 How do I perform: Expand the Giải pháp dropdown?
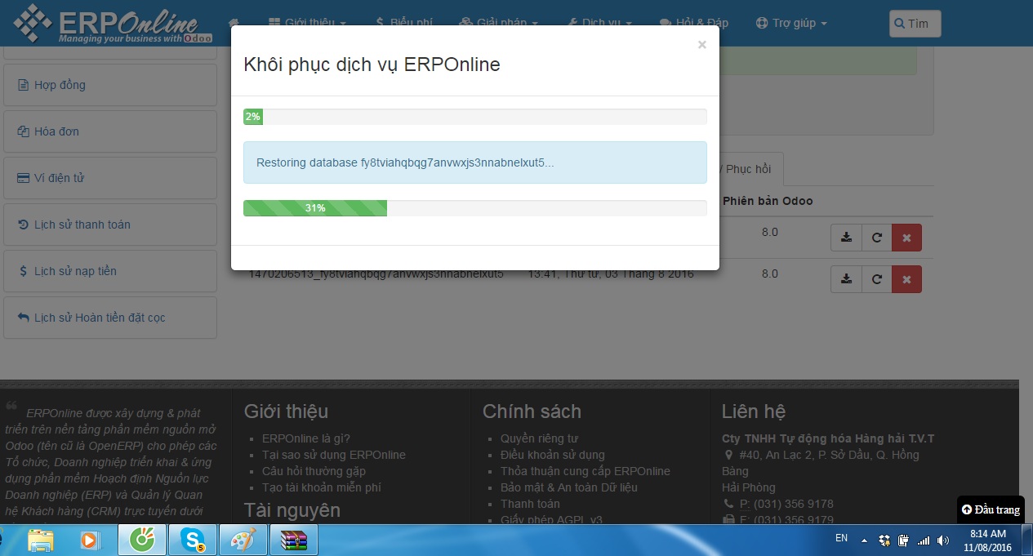pyautogui.click(x=499, y=23)
